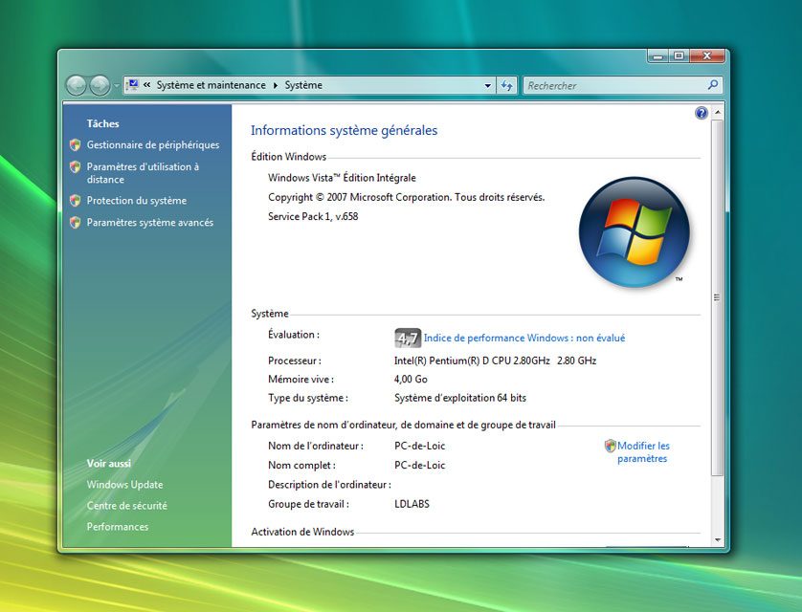Open 'Gestionnaire de périphériques'
The image size is (802, 612).
153,145
